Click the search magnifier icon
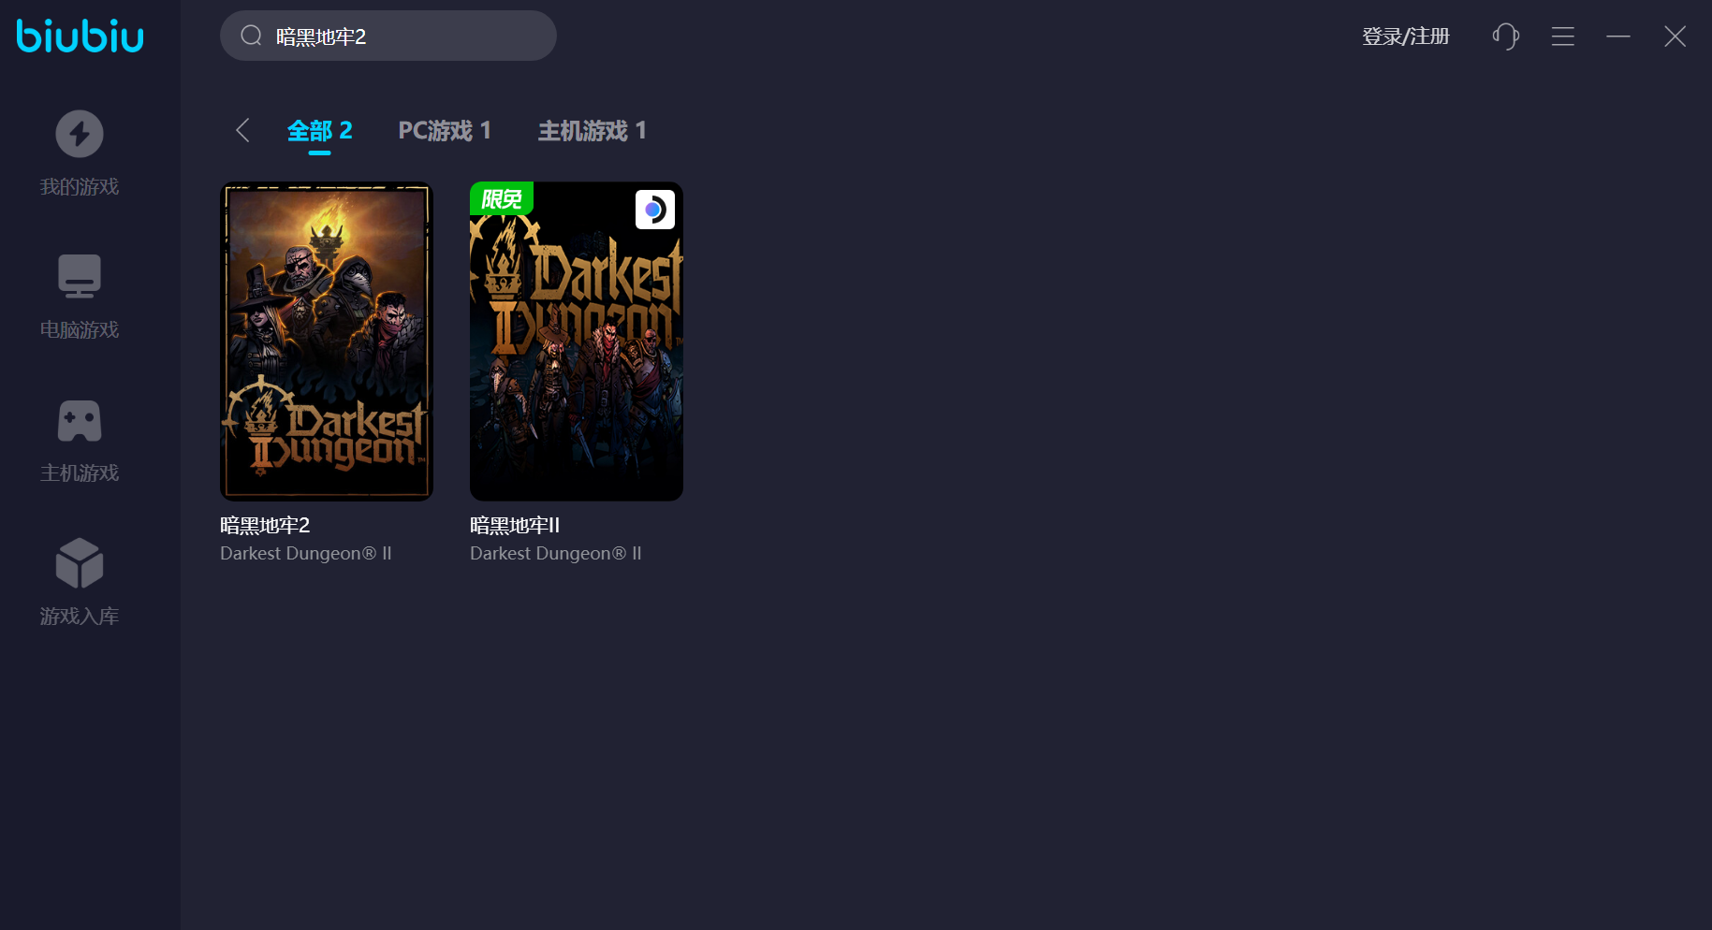The image size is (1712, 930). tap(251, 36)
